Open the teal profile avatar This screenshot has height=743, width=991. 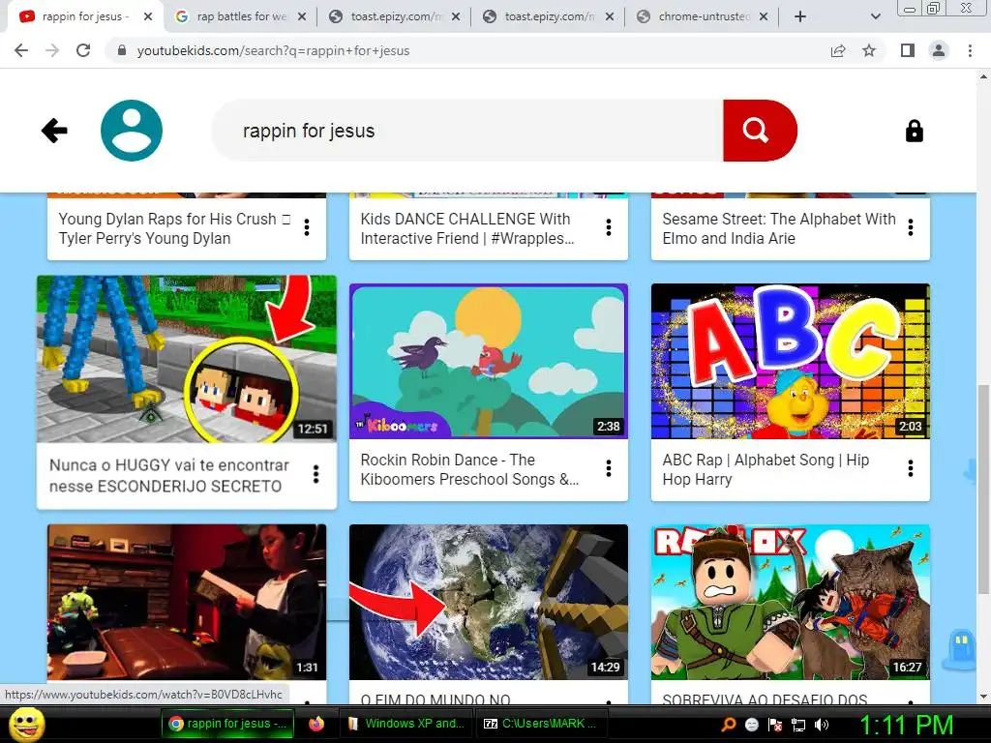pyautogui.click(x=132, y=131)
